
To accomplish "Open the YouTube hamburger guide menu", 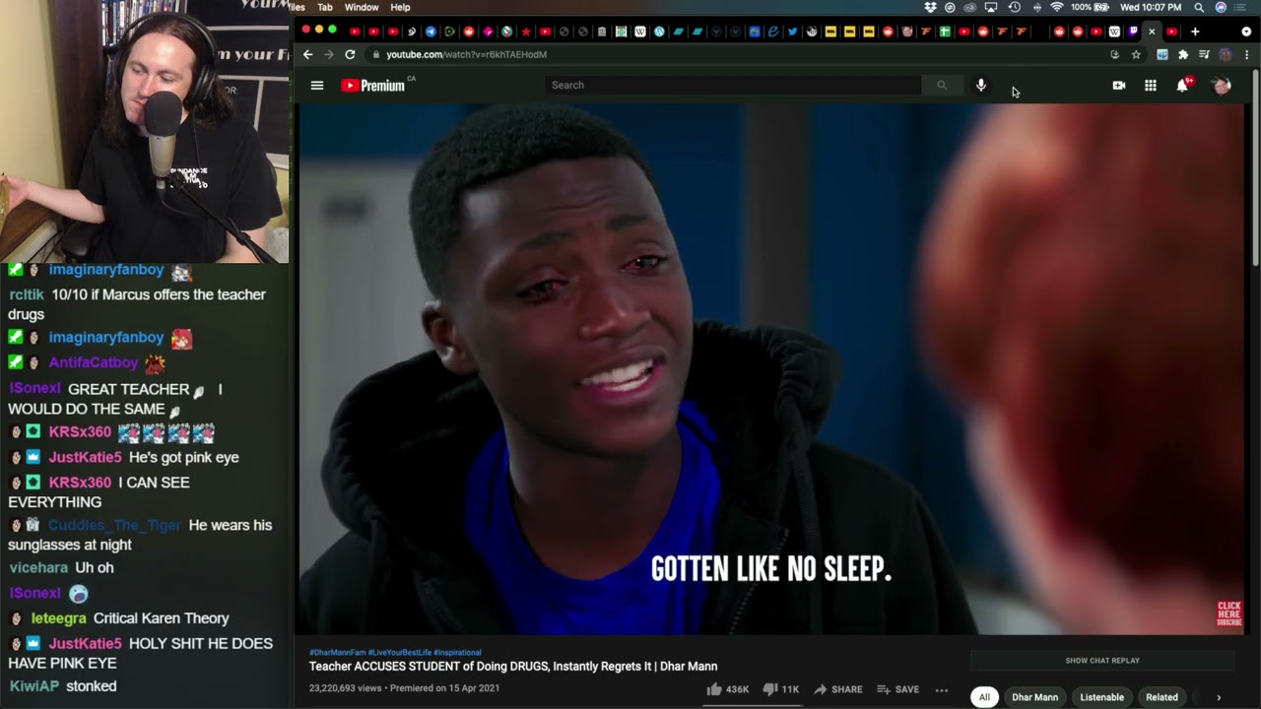I will coord(317,86).
